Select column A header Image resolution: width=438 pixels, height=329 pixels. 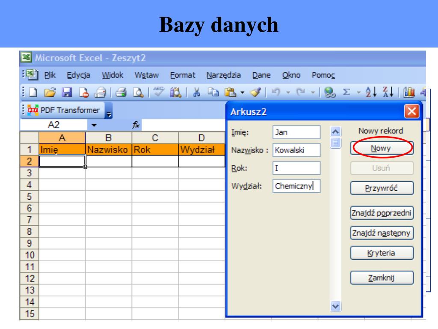(62, 138)
